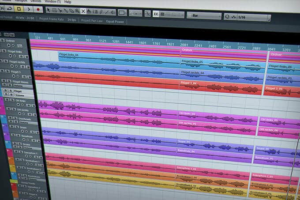Click the yellow Stop button in toolbar

click(x=18, y=9)
